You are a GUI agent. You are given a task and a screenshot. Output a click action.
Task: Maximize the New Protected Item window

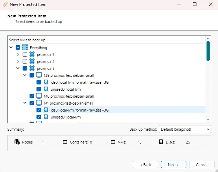[195, 4]
